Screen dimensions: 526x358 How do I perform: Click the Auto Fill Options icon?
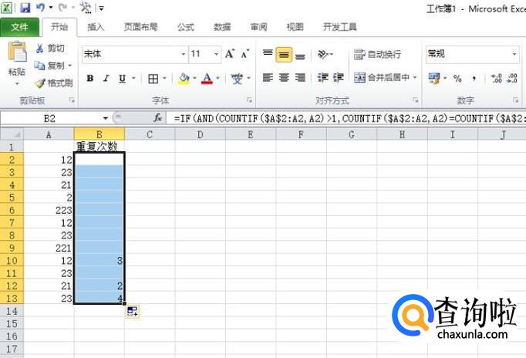click(132, 312)
